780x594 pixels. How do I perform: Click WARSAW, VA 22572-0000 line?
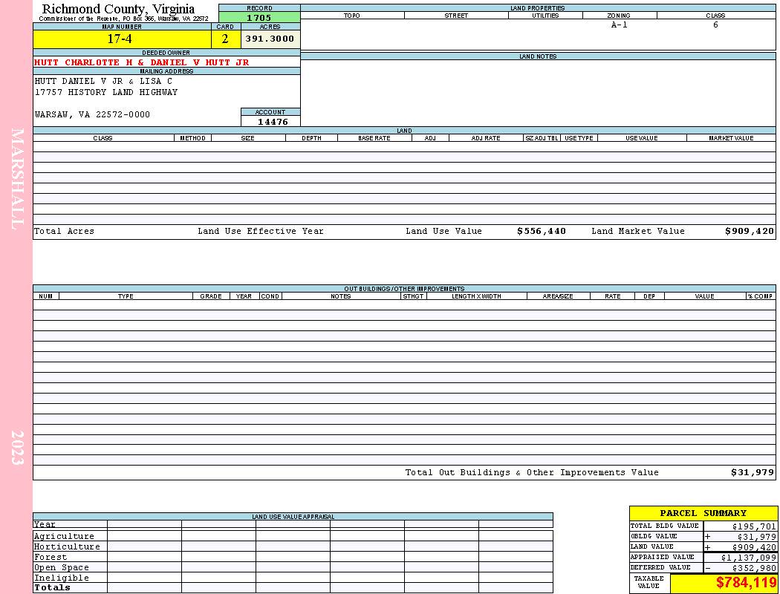pos(92,115)
